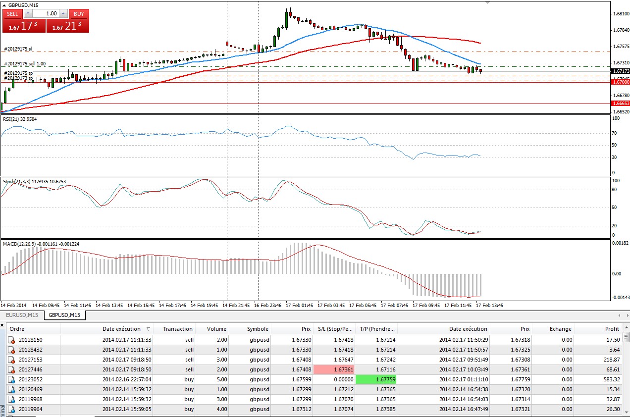Click the buy order icon for 20119964
This screenshot has width=630, height=417.
tap(11, 409)
